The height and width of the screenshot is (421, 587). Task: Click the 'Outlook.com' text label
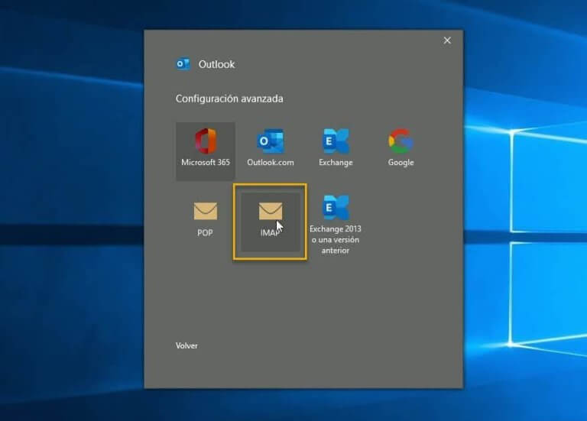pos(271,163)
